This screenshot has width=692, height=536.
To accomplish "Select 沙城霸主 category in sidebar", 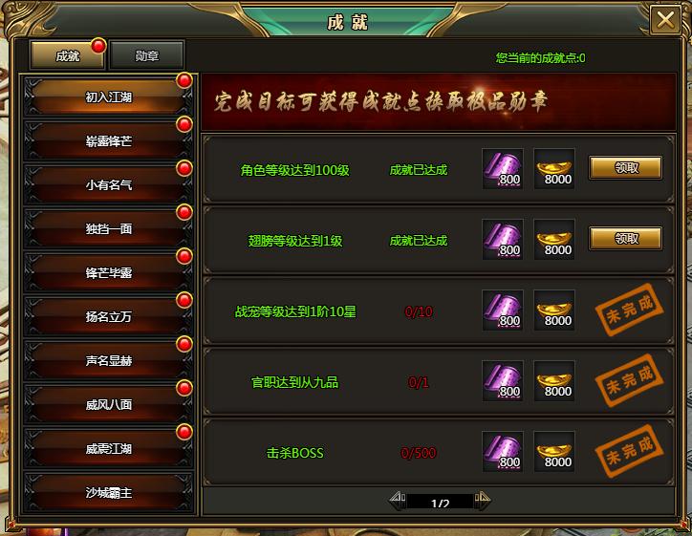I will tap(109, 492).
